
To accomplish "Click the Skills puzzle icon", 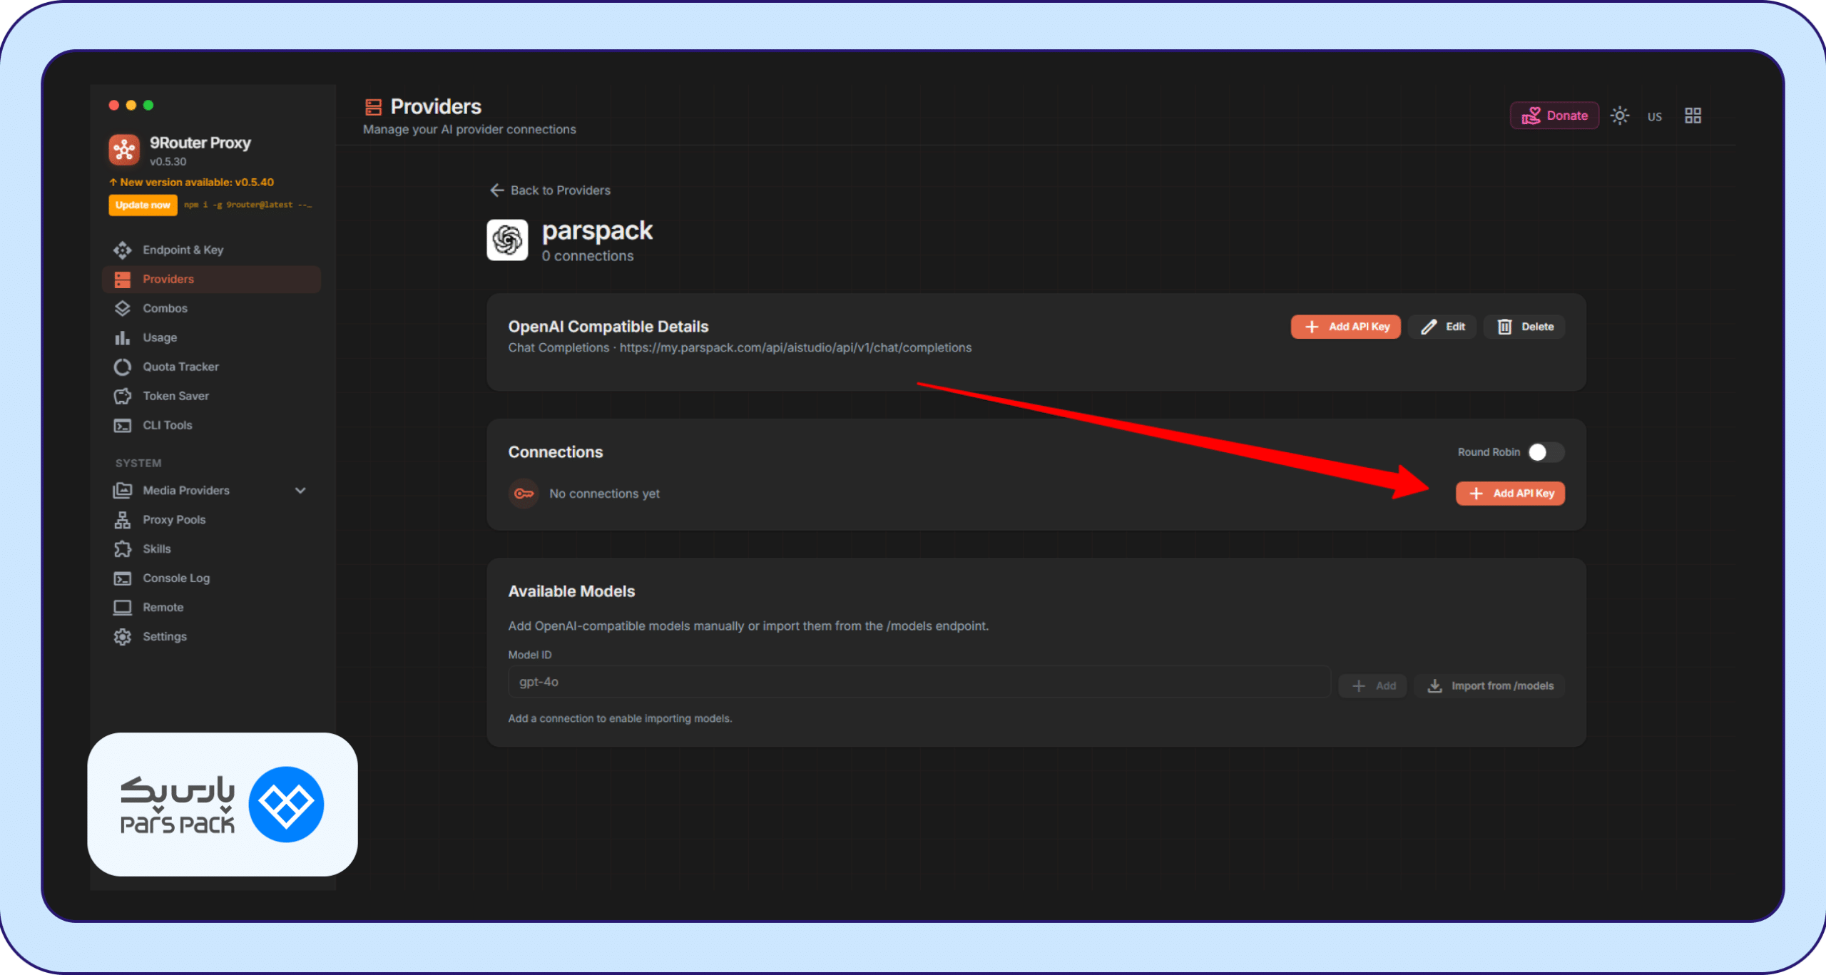I will tap(123, 549).
